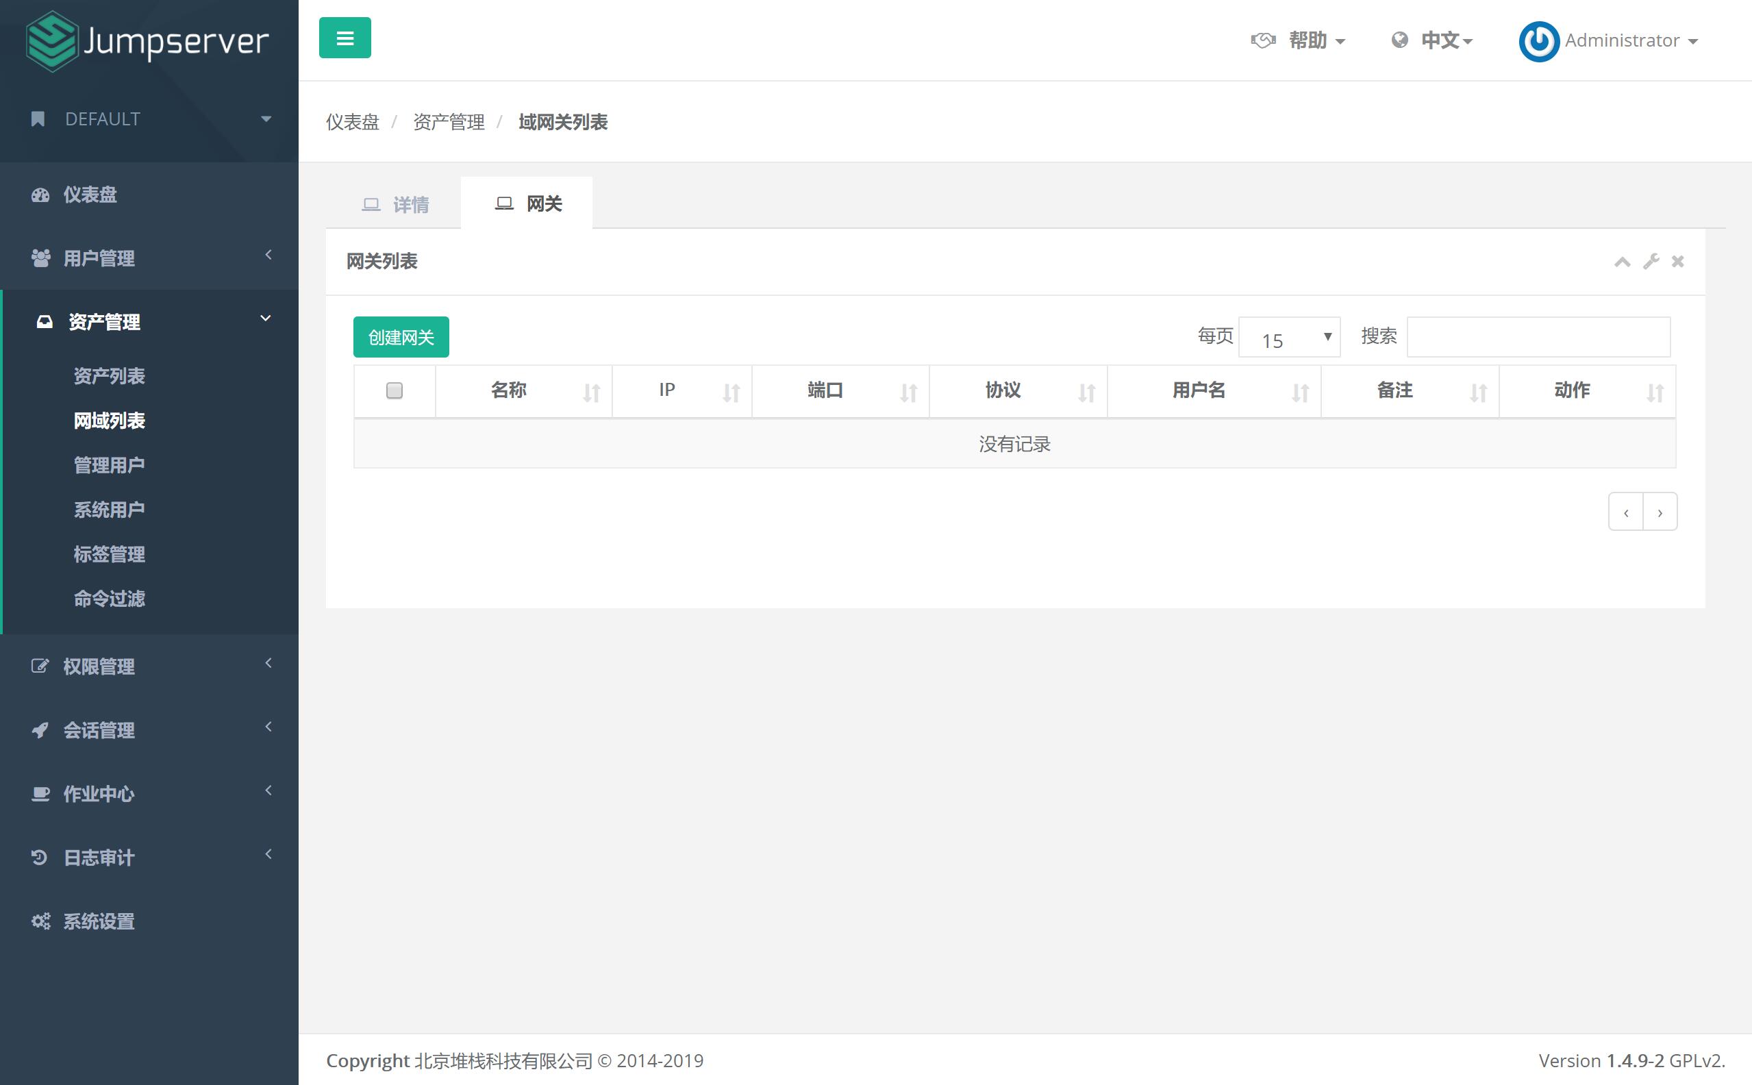Click the 域网关列表 breadcrumb text

tap(563, 122)
